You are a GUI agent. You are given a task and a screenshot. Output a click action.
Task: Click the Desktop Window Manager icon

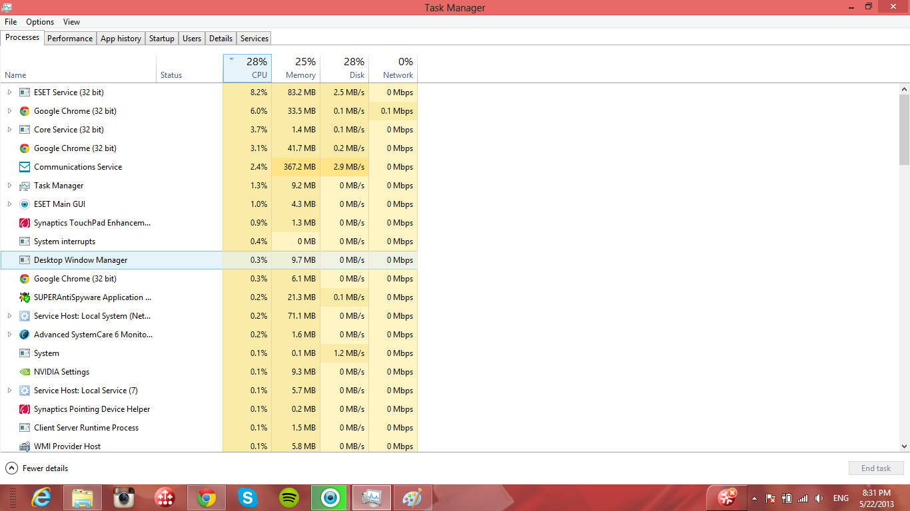(25, 260)
